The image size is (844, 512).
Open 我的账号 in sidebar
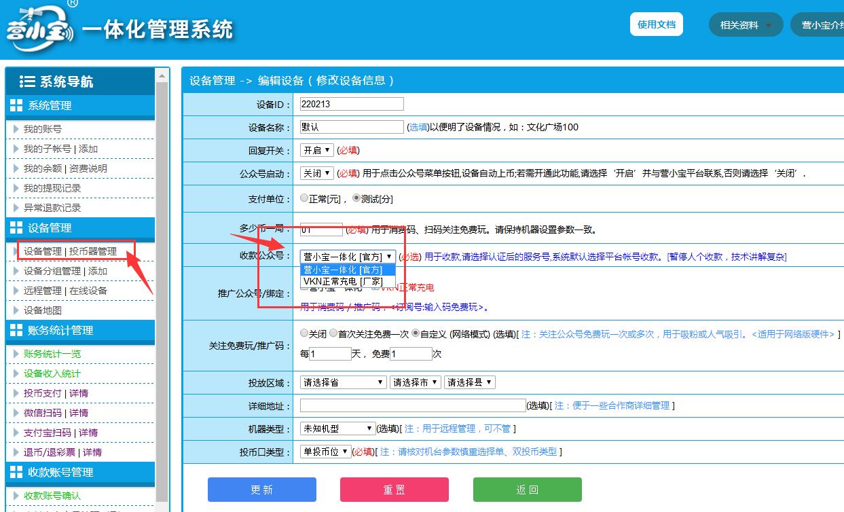43,129
